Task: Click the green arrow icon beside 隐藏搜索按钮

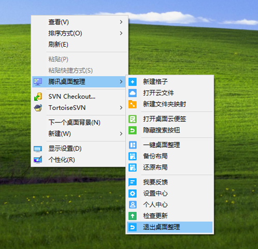Action: coord(133,130)
